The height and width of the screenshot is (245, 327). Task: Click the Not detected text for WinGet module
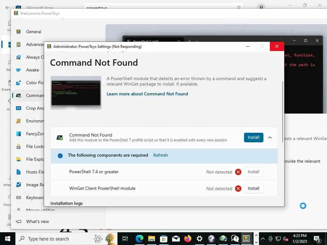[219, 189]
